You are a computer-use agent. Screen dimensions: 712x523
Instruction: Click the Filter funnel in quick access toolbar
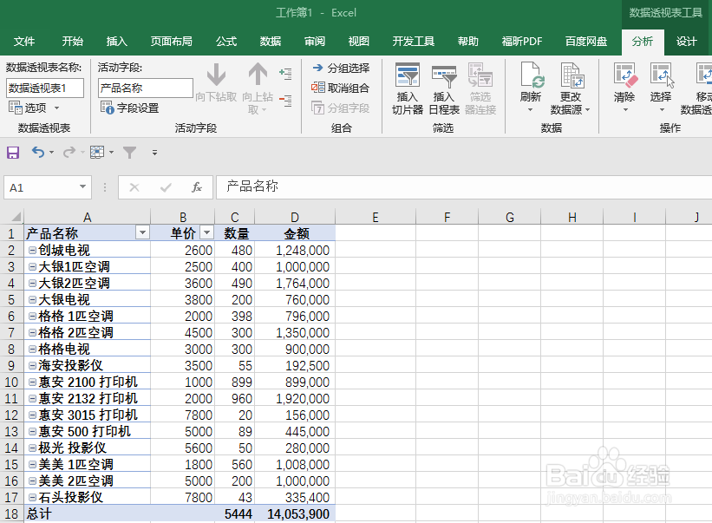(129, 153)
